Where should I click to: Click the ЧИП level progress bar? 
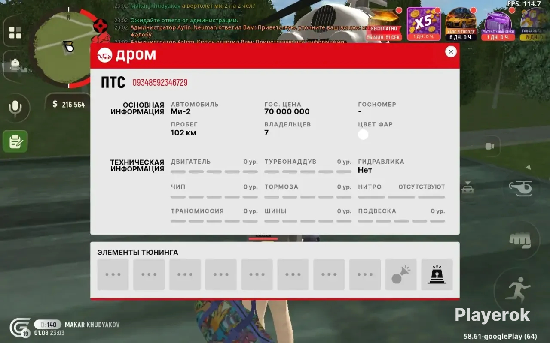tap(214, 197)
